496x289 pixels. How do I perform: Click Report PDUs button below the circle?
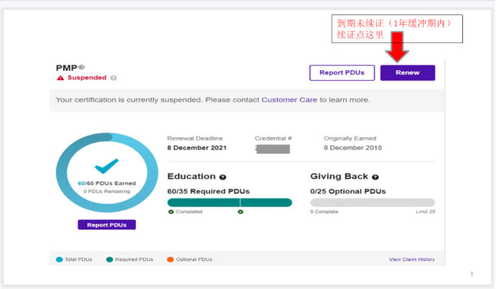click(x=106, y=225)
